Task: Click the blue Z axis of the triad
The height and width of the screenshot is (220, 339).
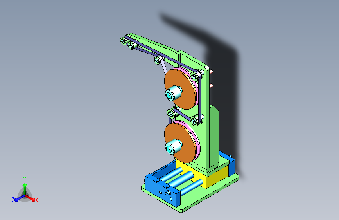Action: 20,198
